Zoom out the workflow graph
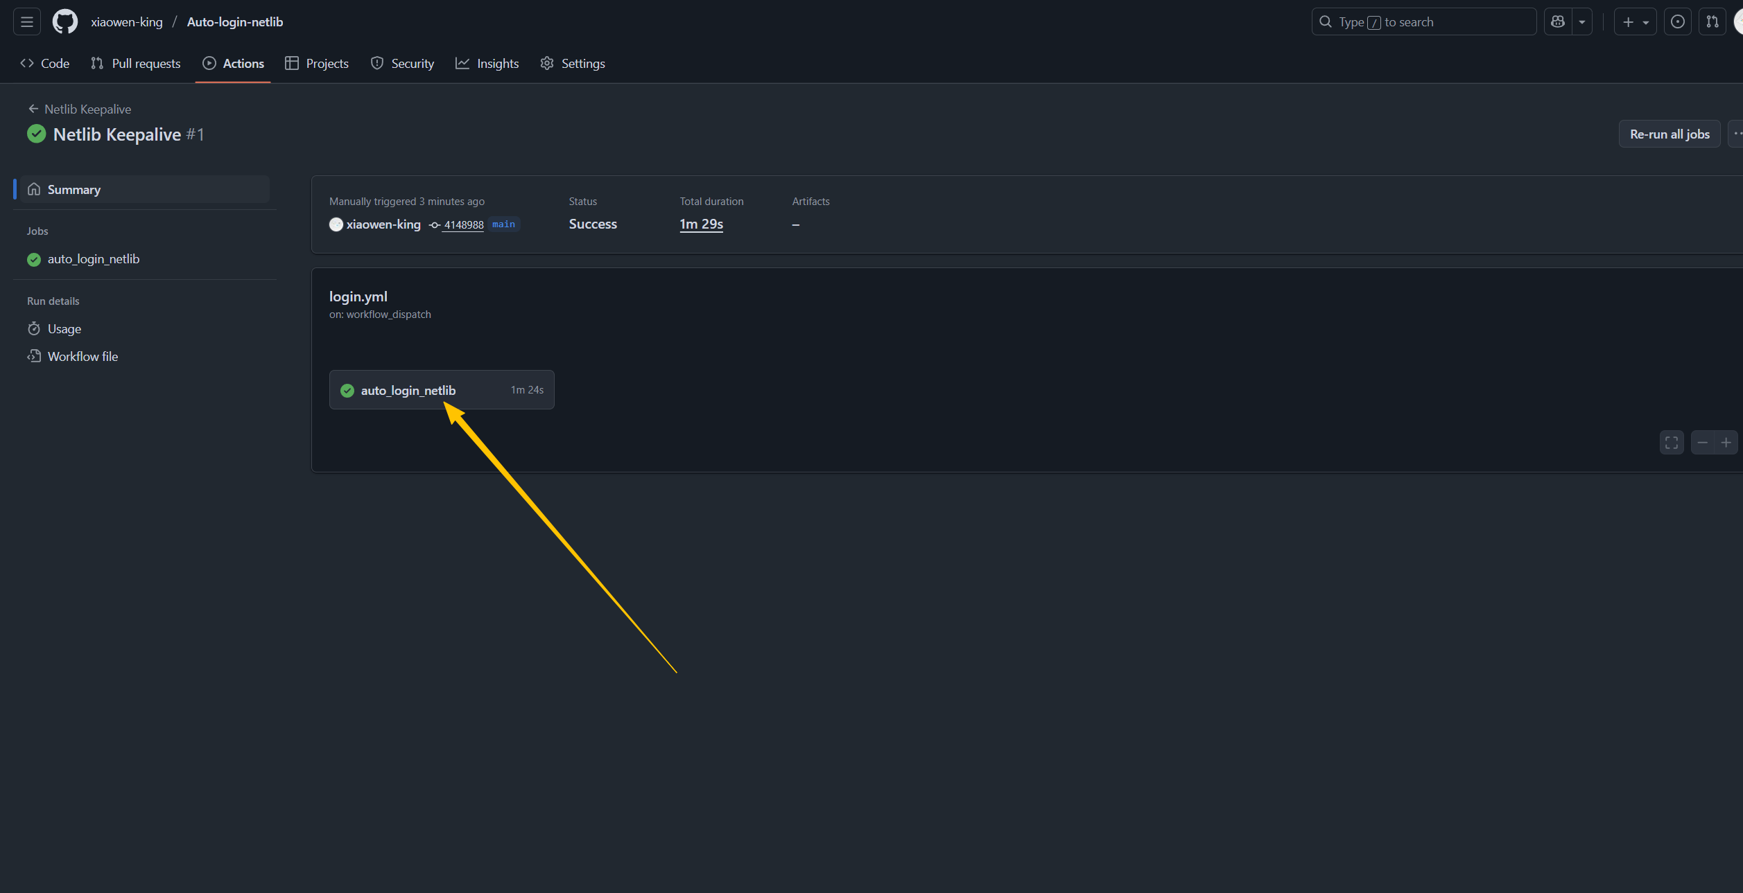 pos(1702,443)
